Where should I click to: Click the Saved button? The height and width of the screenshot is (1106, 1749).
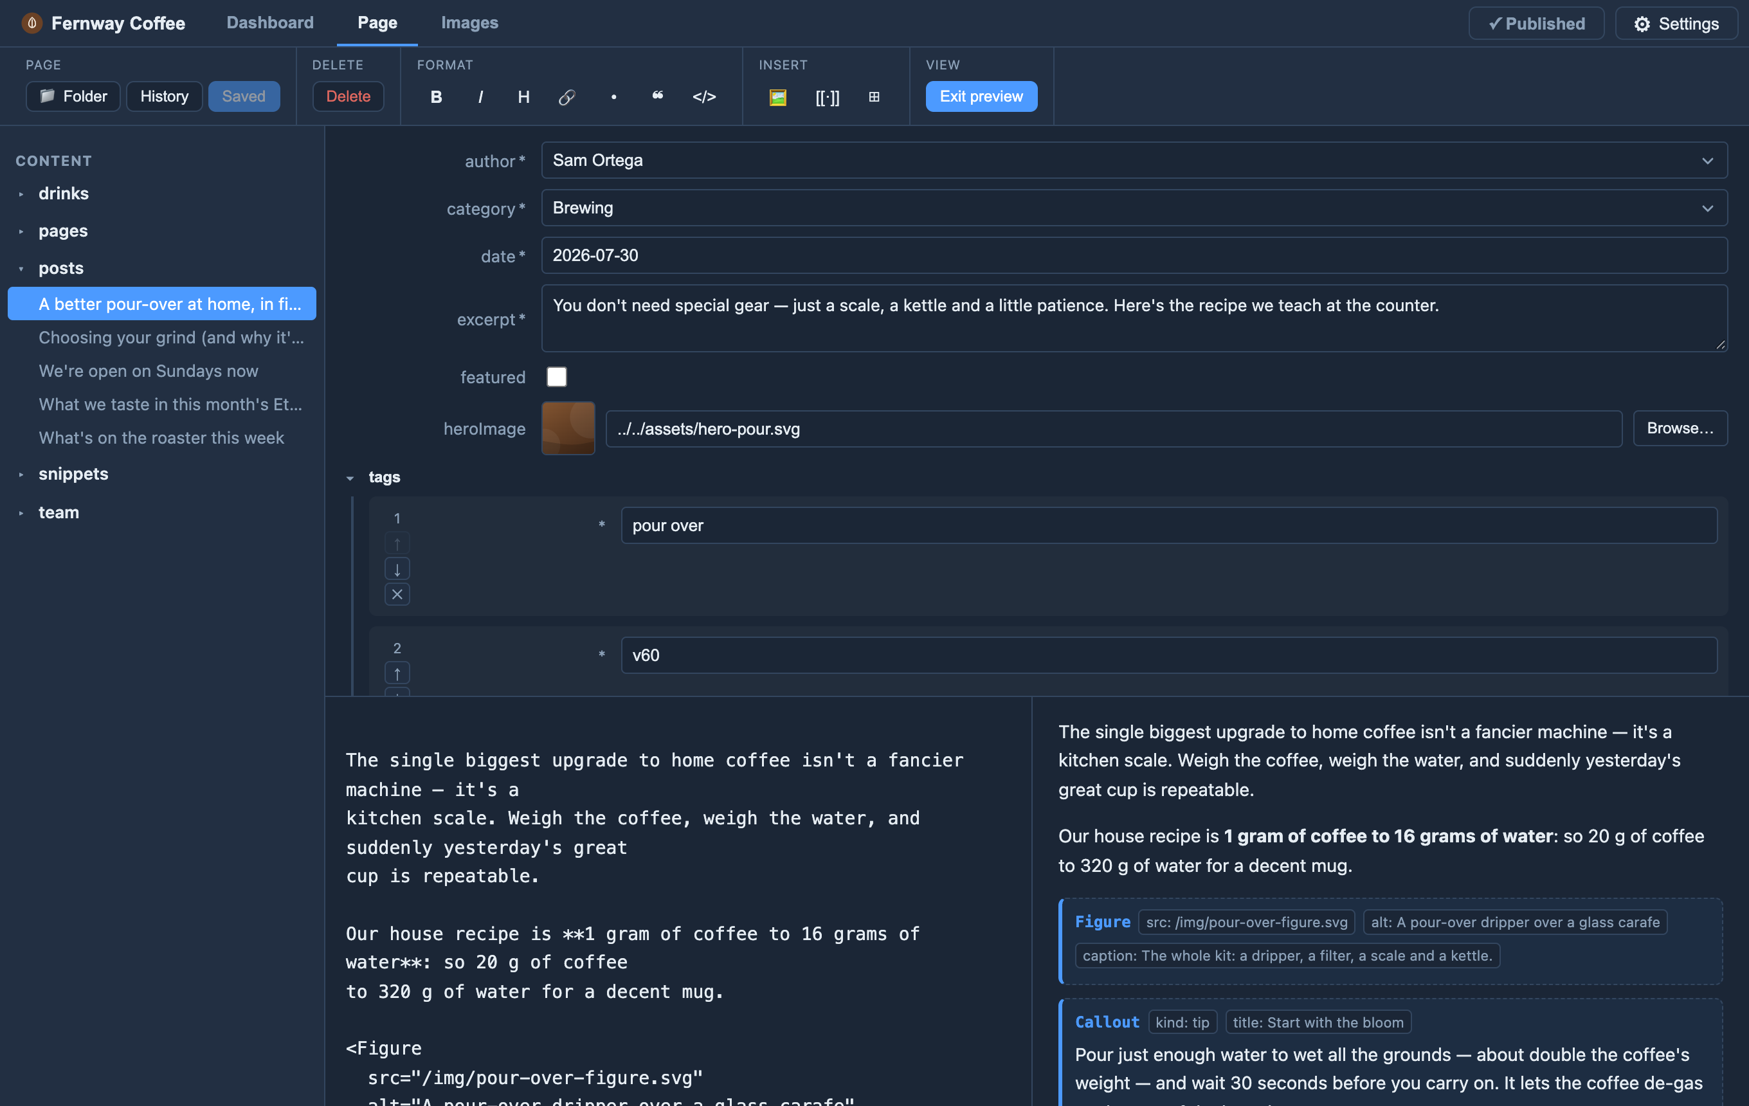pyautogui.click(x=244, y=96)
